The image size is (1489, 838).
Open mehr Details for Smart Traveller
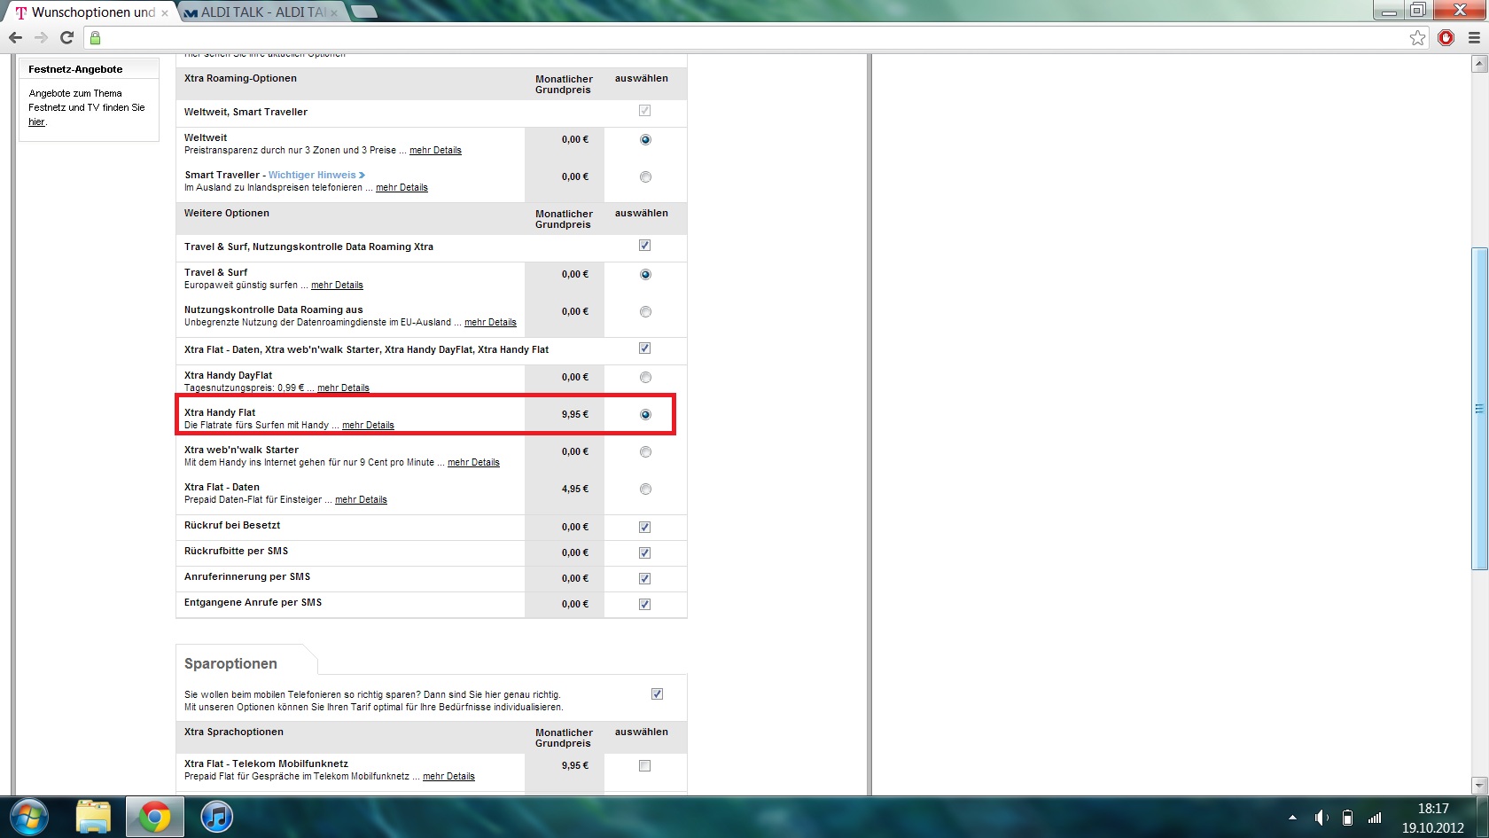click(x=401, y=188)
